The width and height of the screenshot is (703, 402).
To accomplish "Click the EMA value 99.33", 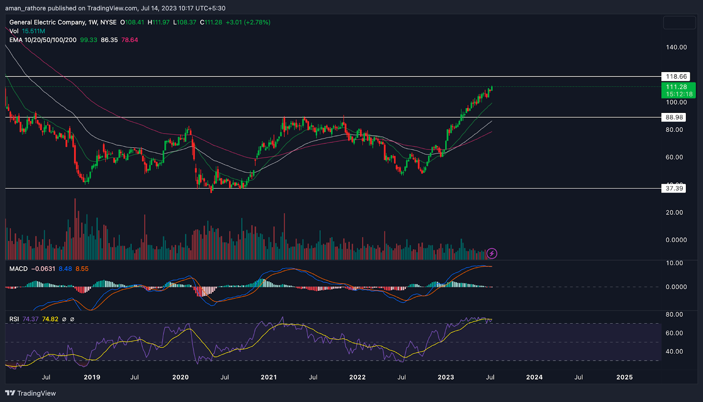I will tap(89, 40).
